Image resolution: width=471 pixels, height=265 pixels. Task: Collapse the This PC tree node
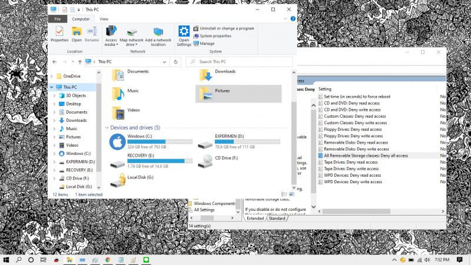[x=52, y=87]
